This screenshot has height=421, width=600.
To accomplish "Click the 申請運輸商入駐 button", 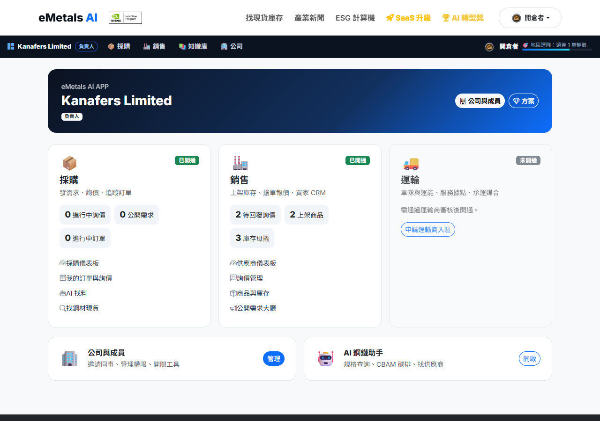I will [x=428, y=229].
